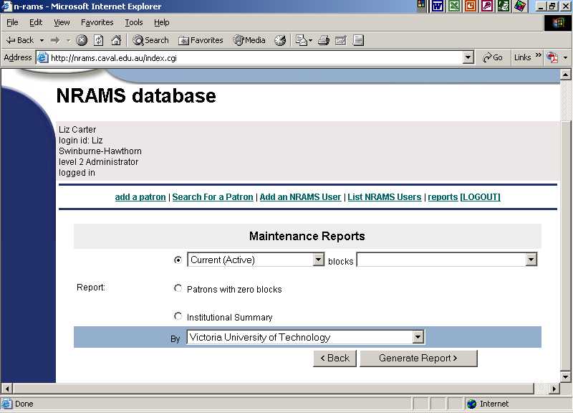Select the Institutional Summary radio button
Image resolution: width=573 pixels, height=413 pixels.
pyautogui.click(x=178, y=315)
